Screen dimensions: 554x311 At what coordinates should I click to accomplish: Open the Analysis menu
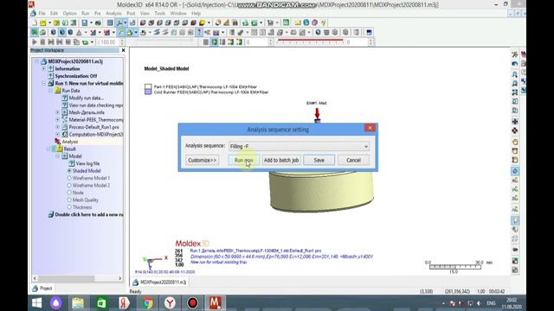pos(113,14)
